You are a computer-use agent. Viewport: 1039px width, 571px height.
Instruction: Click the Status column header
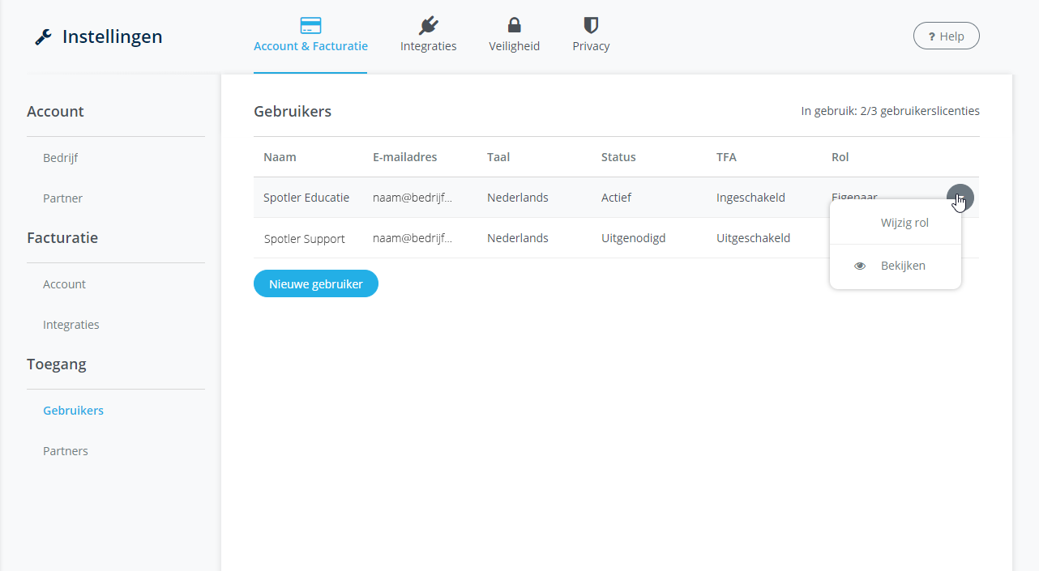coord(618,157)
